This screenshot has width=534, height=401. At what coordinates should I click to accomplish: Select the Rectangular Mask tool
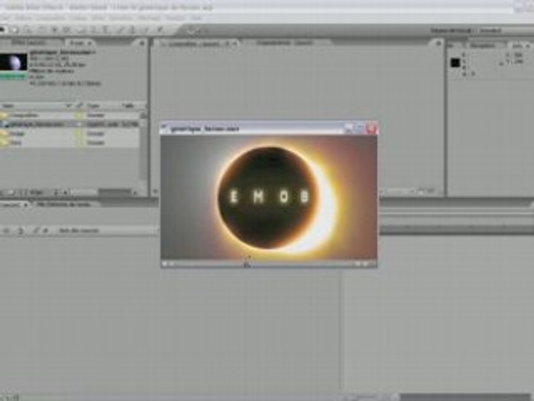[x=81, y=30]
